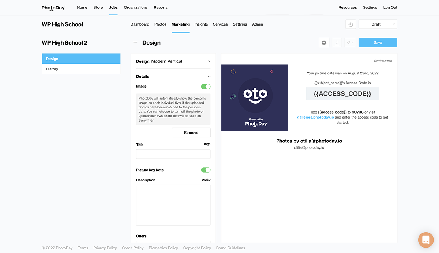The width and height of the screenshot is (439, 253).
Task: Open Resources in the top bar
Action: pos(348,7)
